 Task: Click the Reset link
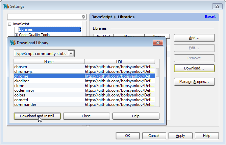click(x=210, y=17)
